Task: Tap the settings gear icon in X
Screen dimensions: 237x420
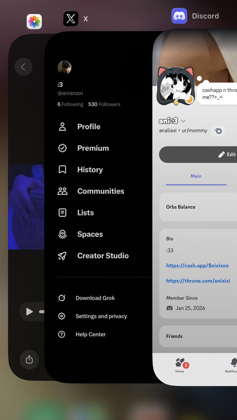Action: [62, 316]
